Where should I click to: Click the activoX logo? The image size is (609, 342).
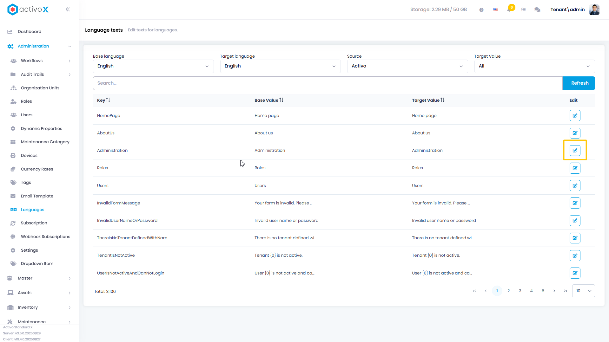[28, 10]
